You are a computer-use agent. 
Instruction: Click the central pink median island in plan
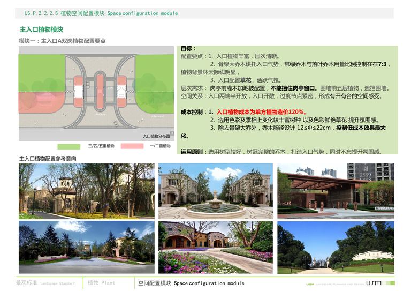100,91
